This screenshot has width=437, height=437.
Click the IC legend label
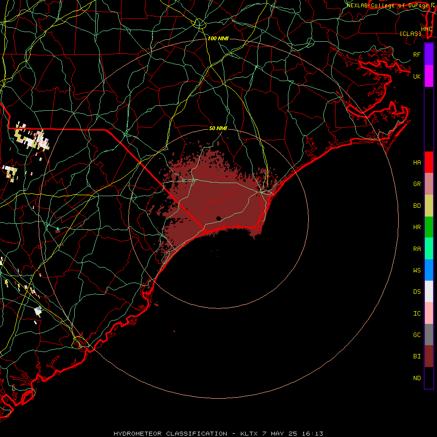(417, 314)
